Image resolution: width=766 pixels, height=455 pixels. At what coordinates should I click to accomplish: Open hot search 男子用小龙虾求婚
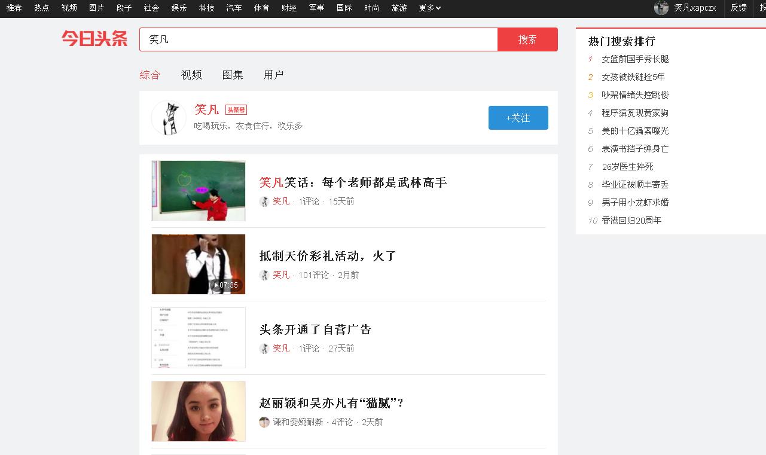(x=635, y=203)
